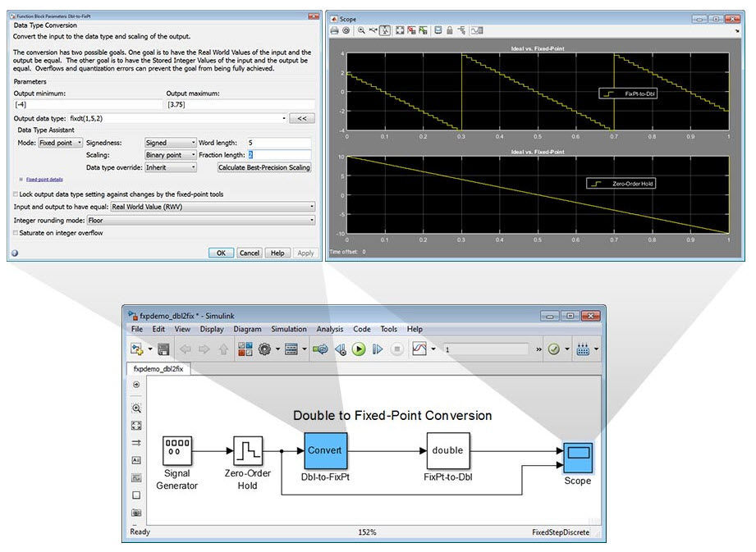Click the Dbl-to-FixPt Convert block
This screenshot has width=756, height=552.
325,450
